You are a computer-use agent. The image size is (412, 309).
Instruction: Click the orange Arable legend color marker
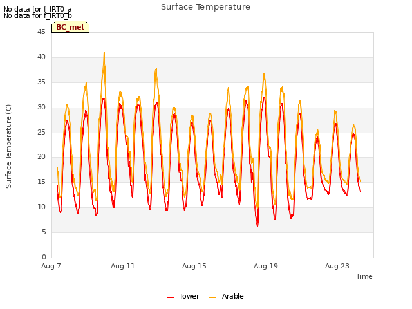[212, 297]
